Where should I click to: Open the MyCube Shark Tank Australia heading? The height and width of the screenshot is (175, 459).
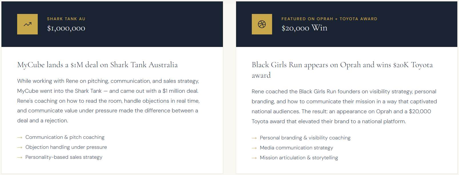pyautogui.click(x=97, y=65)
